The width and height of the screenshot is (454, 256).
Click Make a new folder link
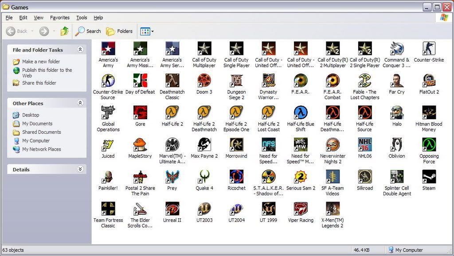[x=41, y=62]
